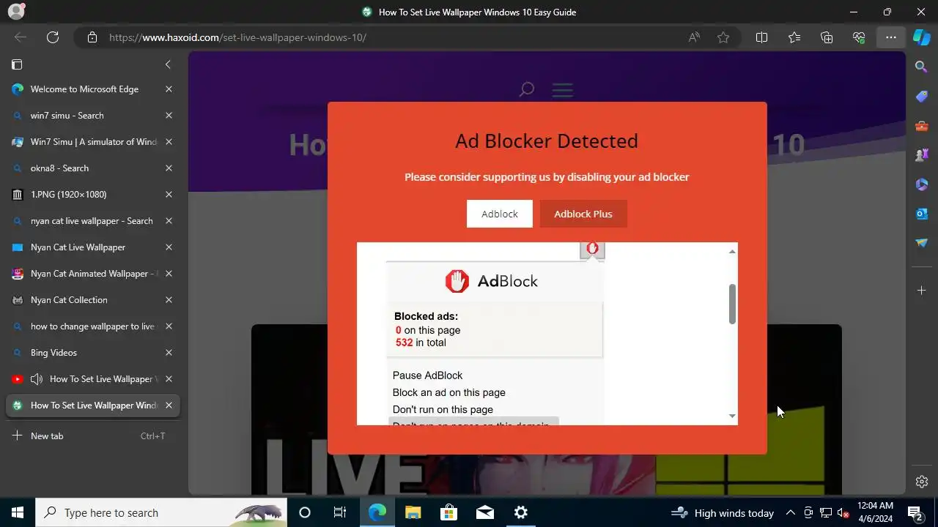Image resolution: width=938 pixels, height=527 pixels.
Task: Switch to 1.PNG (1920×1080) tab
Action: [x=92, y=195]
